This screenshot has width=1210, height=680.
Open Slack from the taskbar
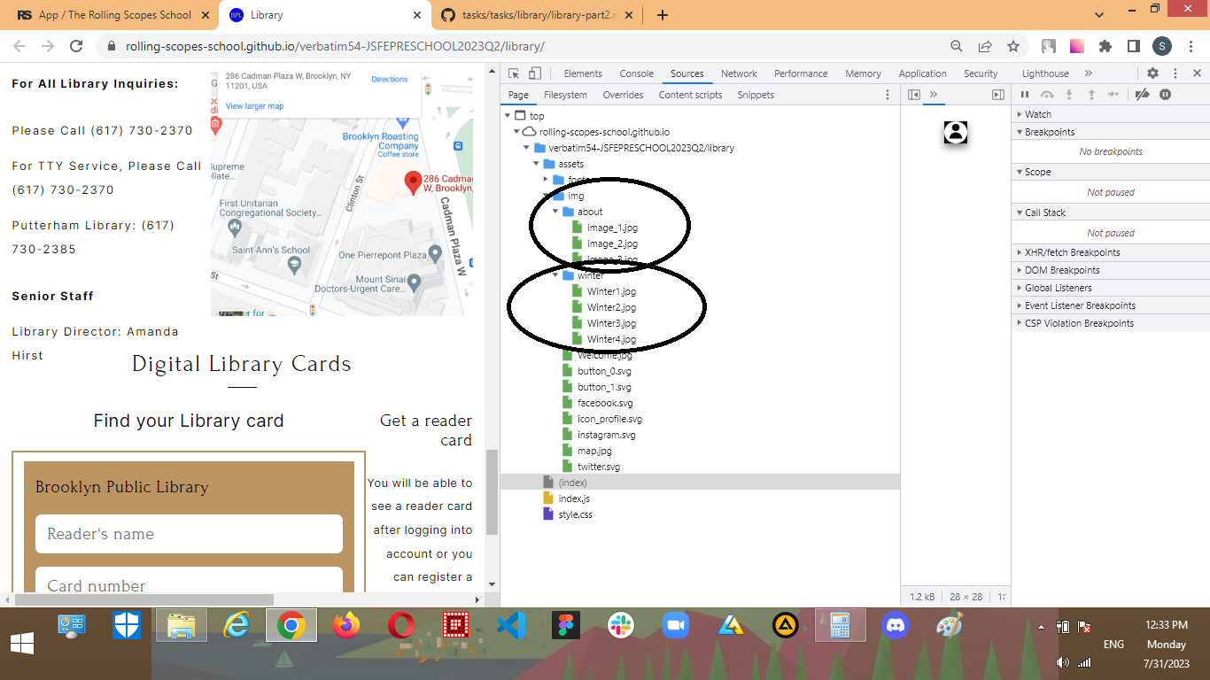621,625
